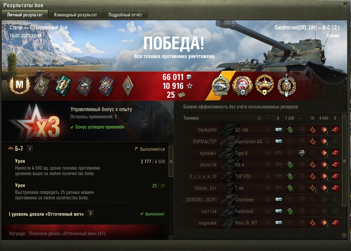Switch to the Командный результат tab

(75, 15)
